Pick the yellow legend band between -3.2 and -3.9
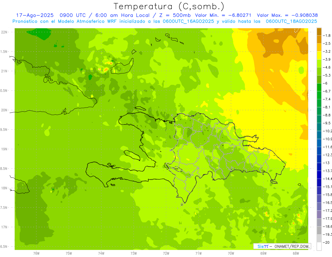This screenshot has width=332, height=257. (x=319, y=55)
